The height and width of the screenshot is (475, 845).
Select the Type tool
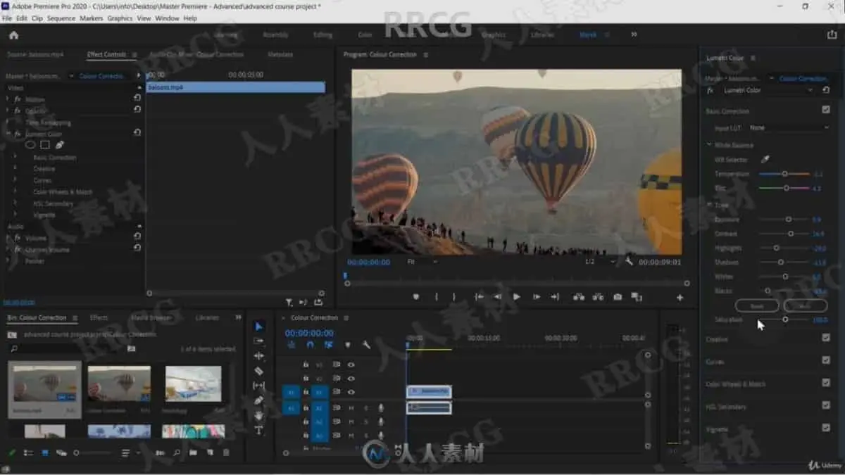[258, 430]
